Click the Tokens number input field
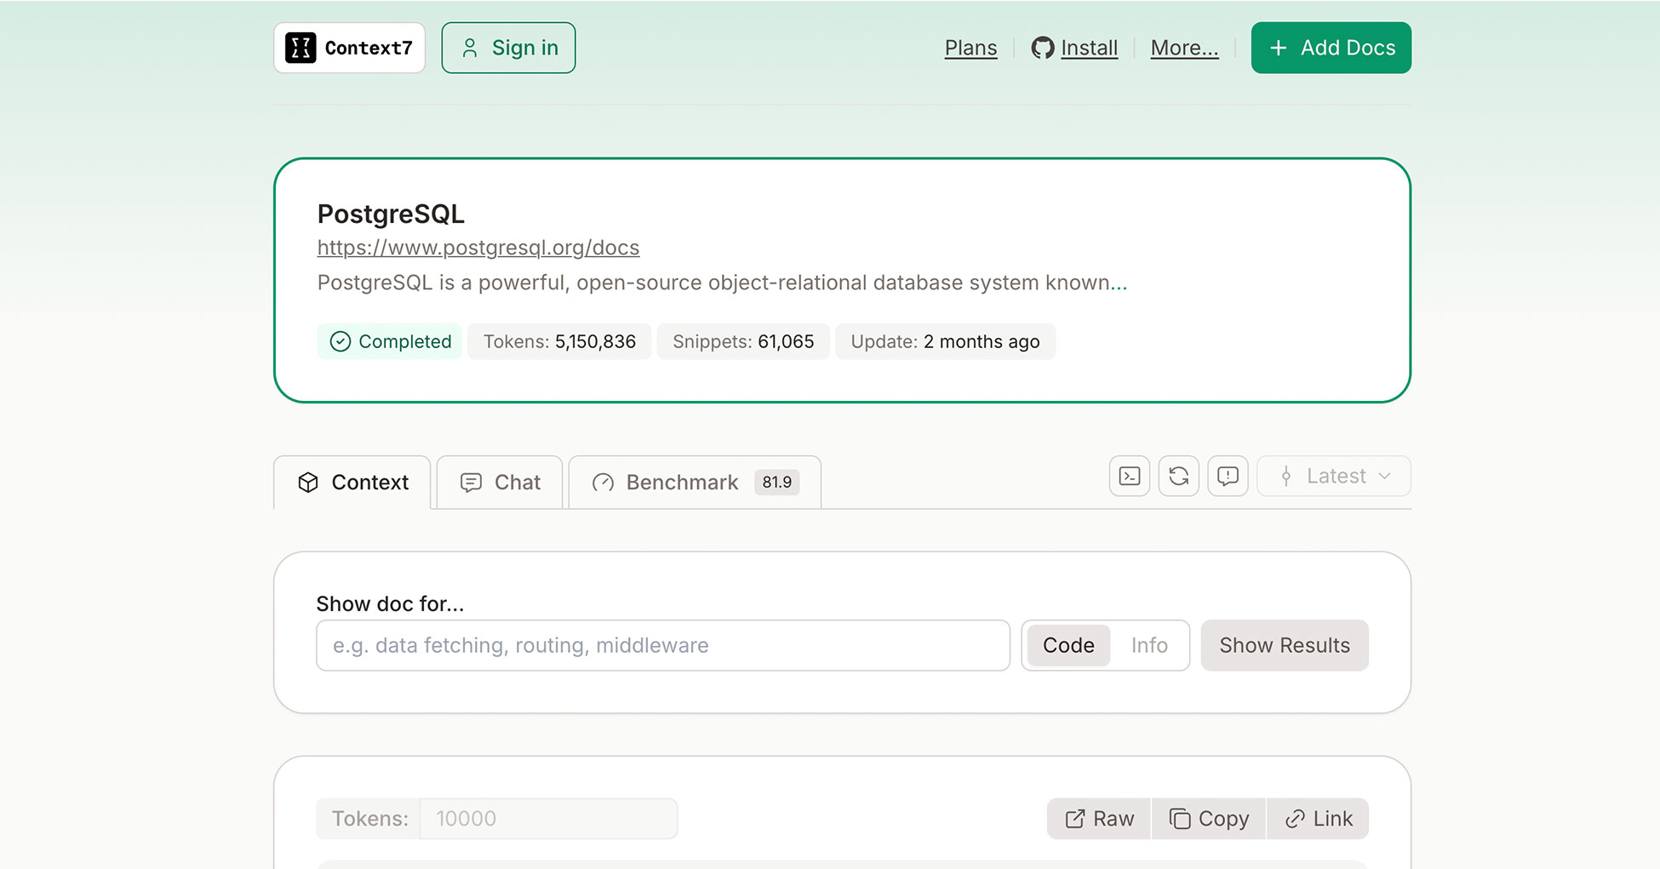This screenshot has height=869, width=1660. (x=548, y=819)
